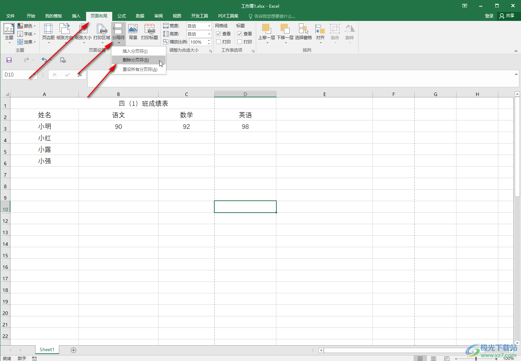
Task: Select the Sheet1 tab
Action: [x=47, y=349]
